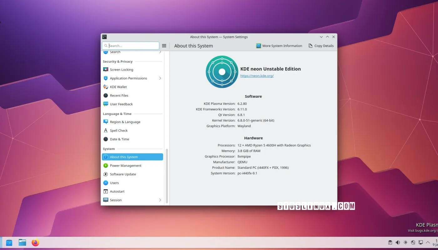Click the KDE Frameworks Version 6.11.0 value
Screen dimensions: 438x250
(242, 109)
